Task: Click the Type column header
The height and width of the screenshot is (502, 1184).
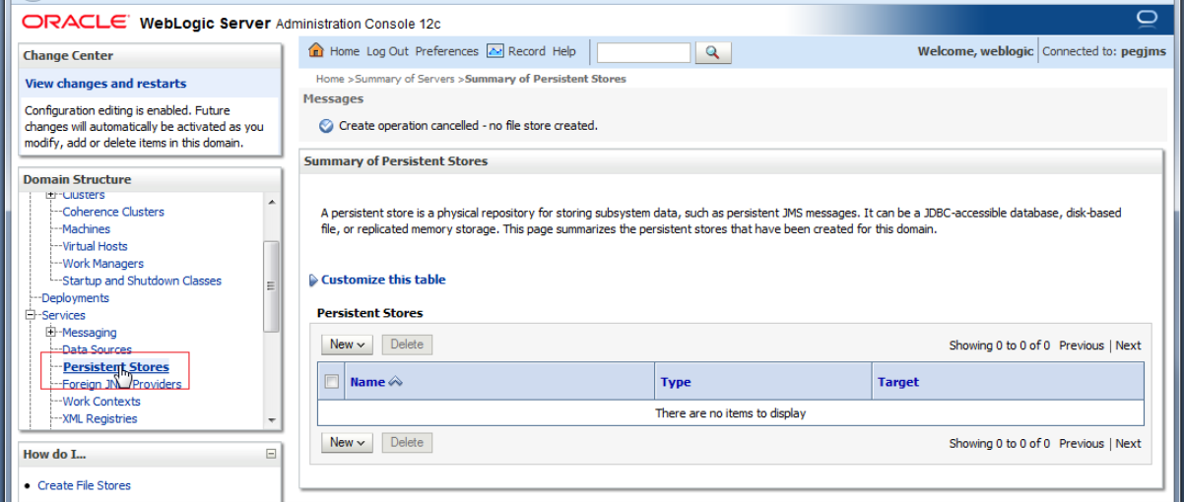Action: (676, 382)
